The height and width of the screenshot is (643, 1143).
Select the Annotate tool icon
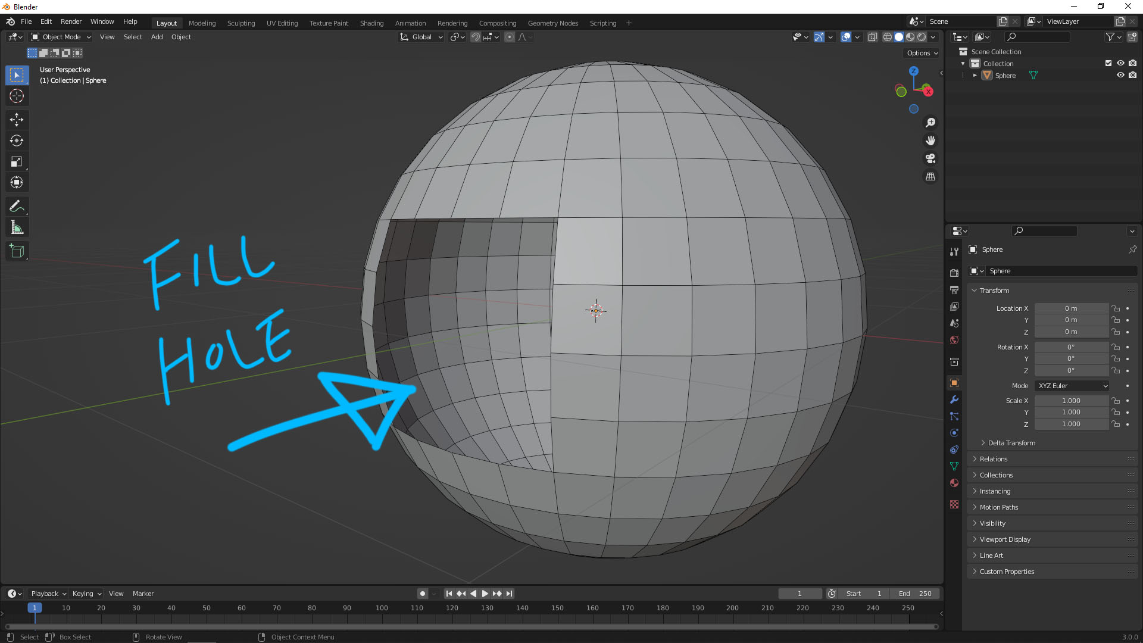[x=17, y=205]
